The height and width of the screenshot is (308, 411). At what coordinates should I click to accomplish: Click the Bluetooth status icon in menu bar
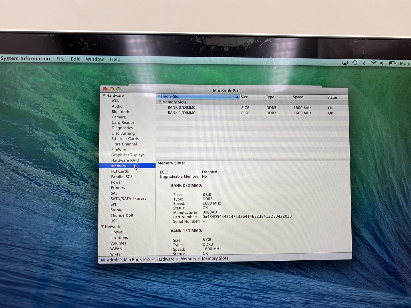click(x=364, y=63)
